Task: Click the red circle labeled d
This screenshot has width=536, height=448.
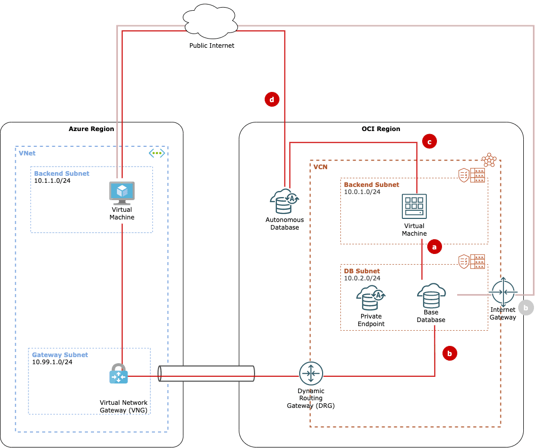Action: [x=272, y=100]
